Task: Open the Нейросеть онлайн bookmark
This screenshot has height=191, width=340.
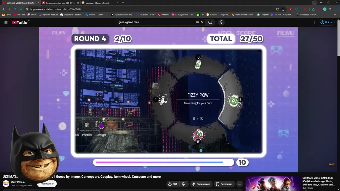Action: (x=307, y=15)
